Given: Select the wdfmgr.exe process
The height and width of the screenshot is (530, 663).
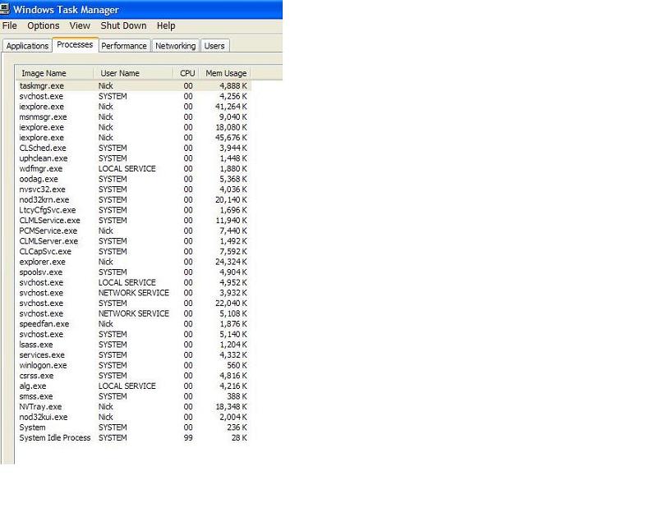Looking at the screenshot, I should pyautogui.click(x=134, y=168).
